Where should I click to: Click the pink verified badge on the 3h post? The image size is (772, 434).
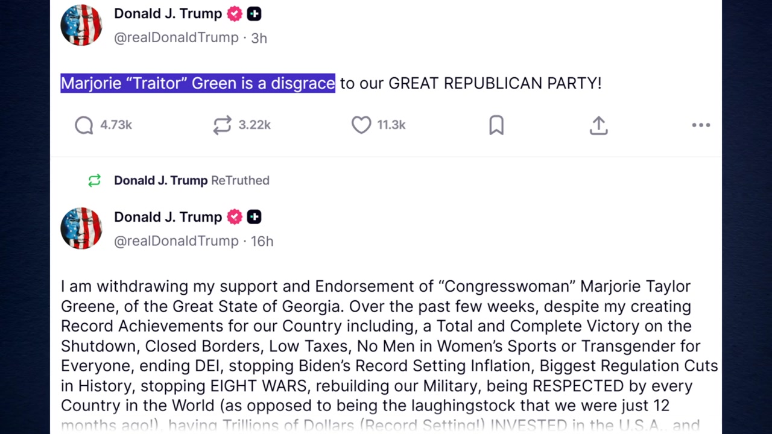pos(235,13)
